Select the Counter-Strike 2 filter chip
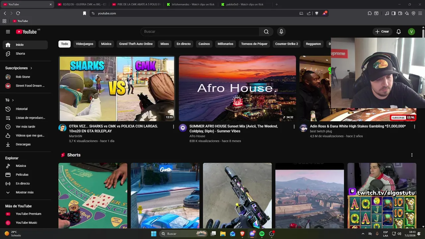The image size is (425, 239). click(287, 44)
